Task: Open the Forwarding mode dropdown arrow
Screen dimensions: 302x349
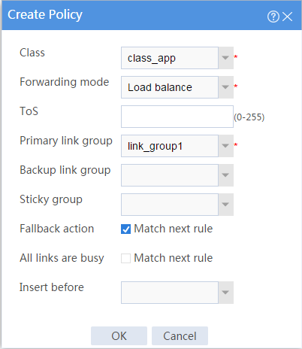Action: point(225,87)
